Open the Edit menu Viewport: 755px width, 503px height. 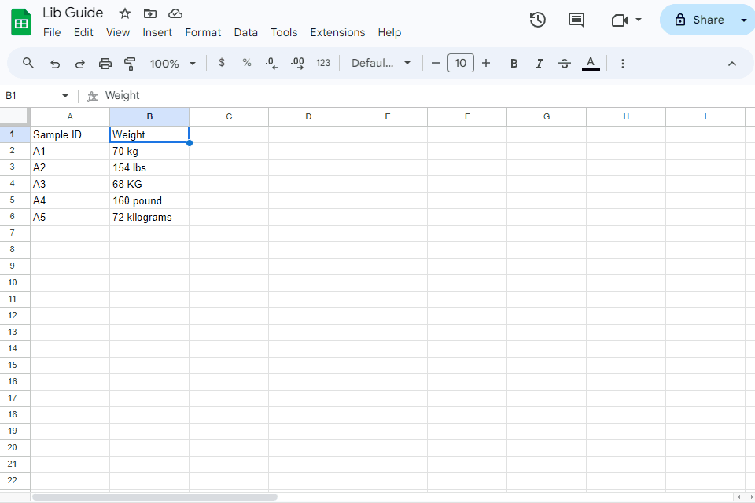coord(83,32)
